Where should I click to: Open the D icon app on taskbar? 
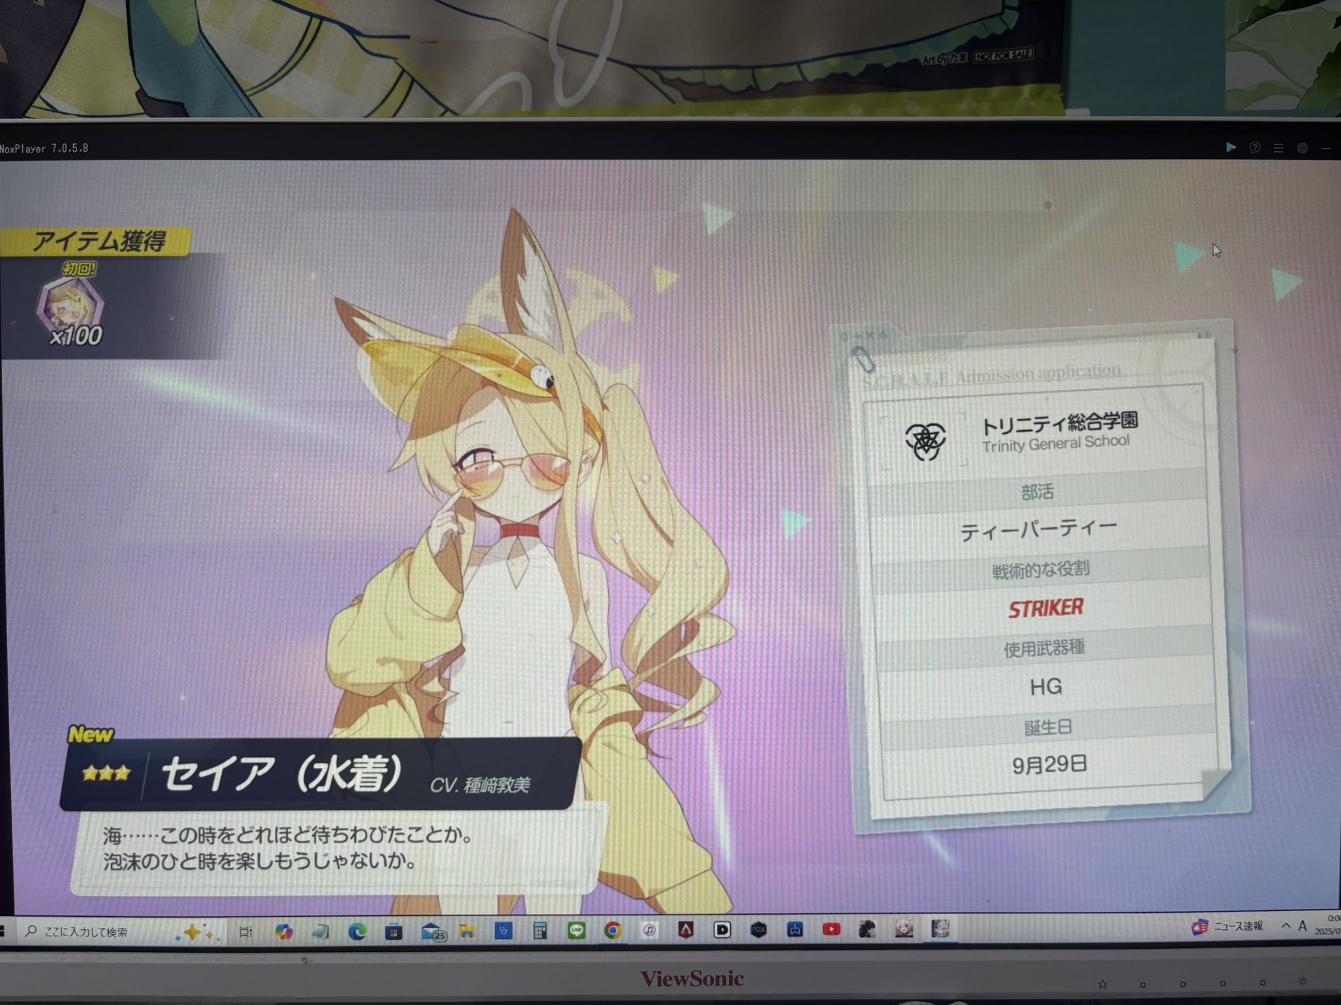[x=722, y=930]
